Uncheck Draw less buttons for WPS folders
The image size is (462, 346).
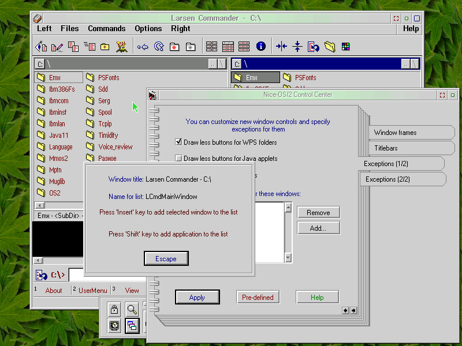[178, 142]
